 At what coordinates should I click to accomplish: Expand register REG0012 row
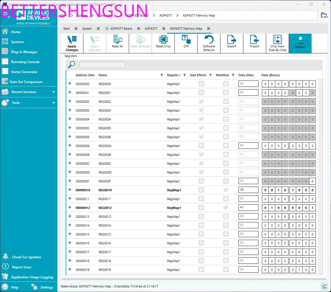(70, 208)
